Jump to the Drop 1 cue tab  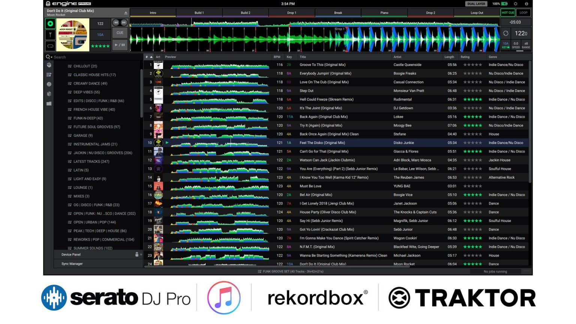pyautogui.click(x=292, y=13)
